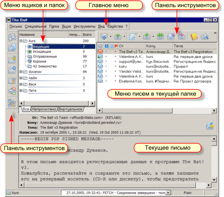Click the send queued mail toolbar icon

point(118,37)
